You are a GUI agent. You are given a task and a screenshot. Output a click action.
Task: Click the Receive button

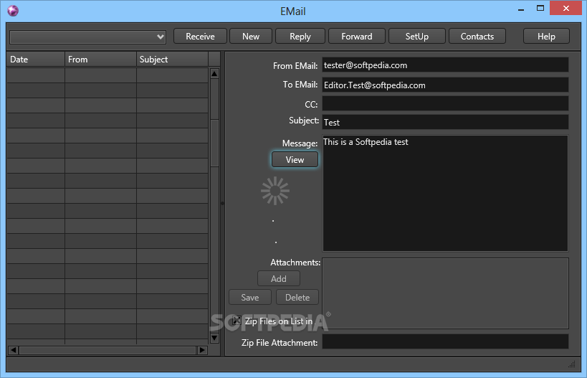coord(200,37)
